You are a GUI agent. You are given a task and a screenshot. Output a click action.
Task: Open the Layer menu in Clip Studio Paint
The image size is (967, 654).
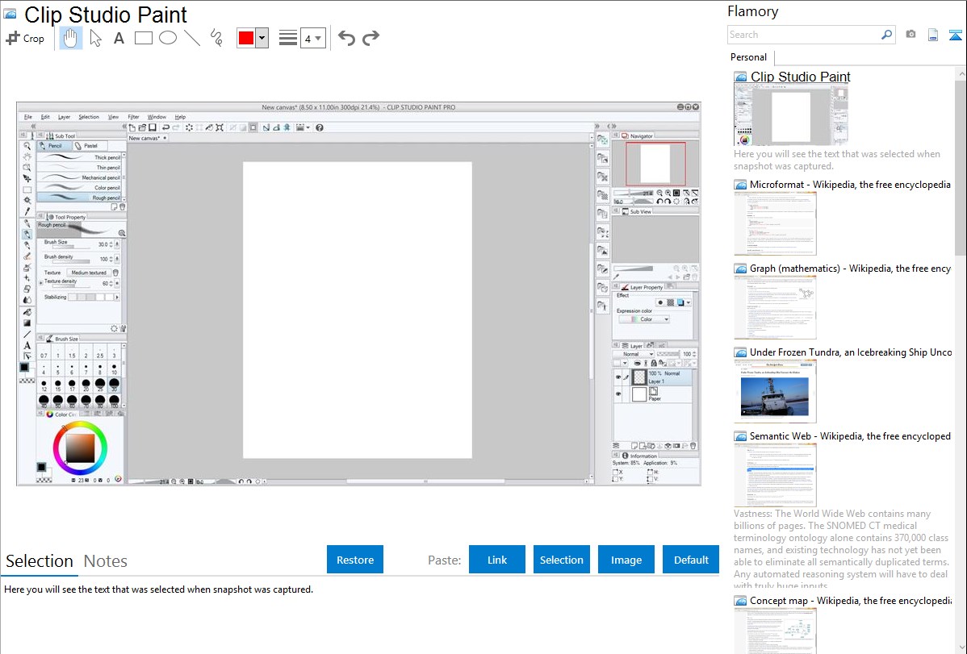click(64, 117)
